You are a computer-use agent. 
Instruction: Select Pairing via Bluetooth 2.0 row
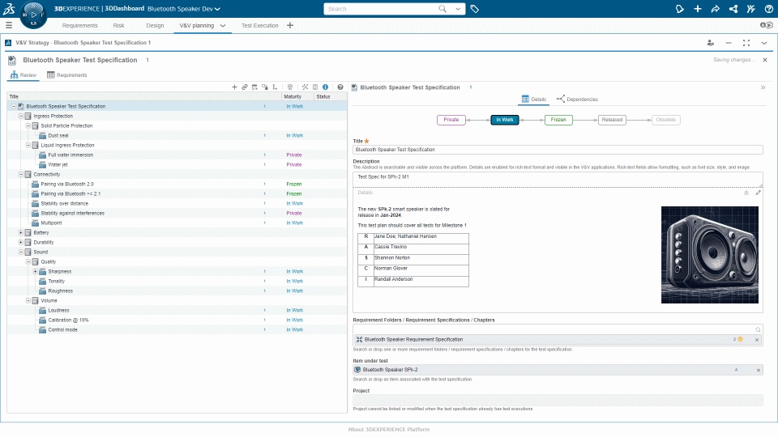(177, 185)
